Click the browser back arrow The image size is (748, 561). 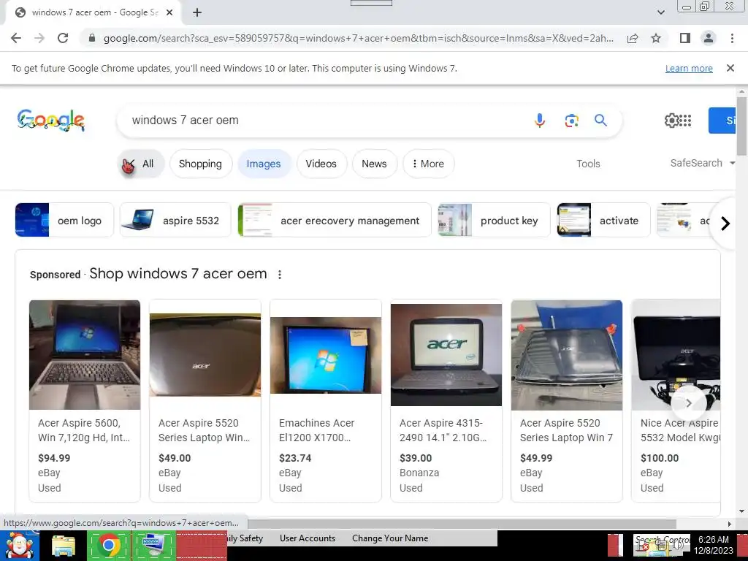pos(16,38)
